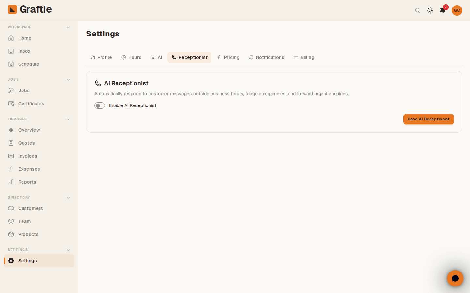Go to Home in sidebar

click(39, 38)
